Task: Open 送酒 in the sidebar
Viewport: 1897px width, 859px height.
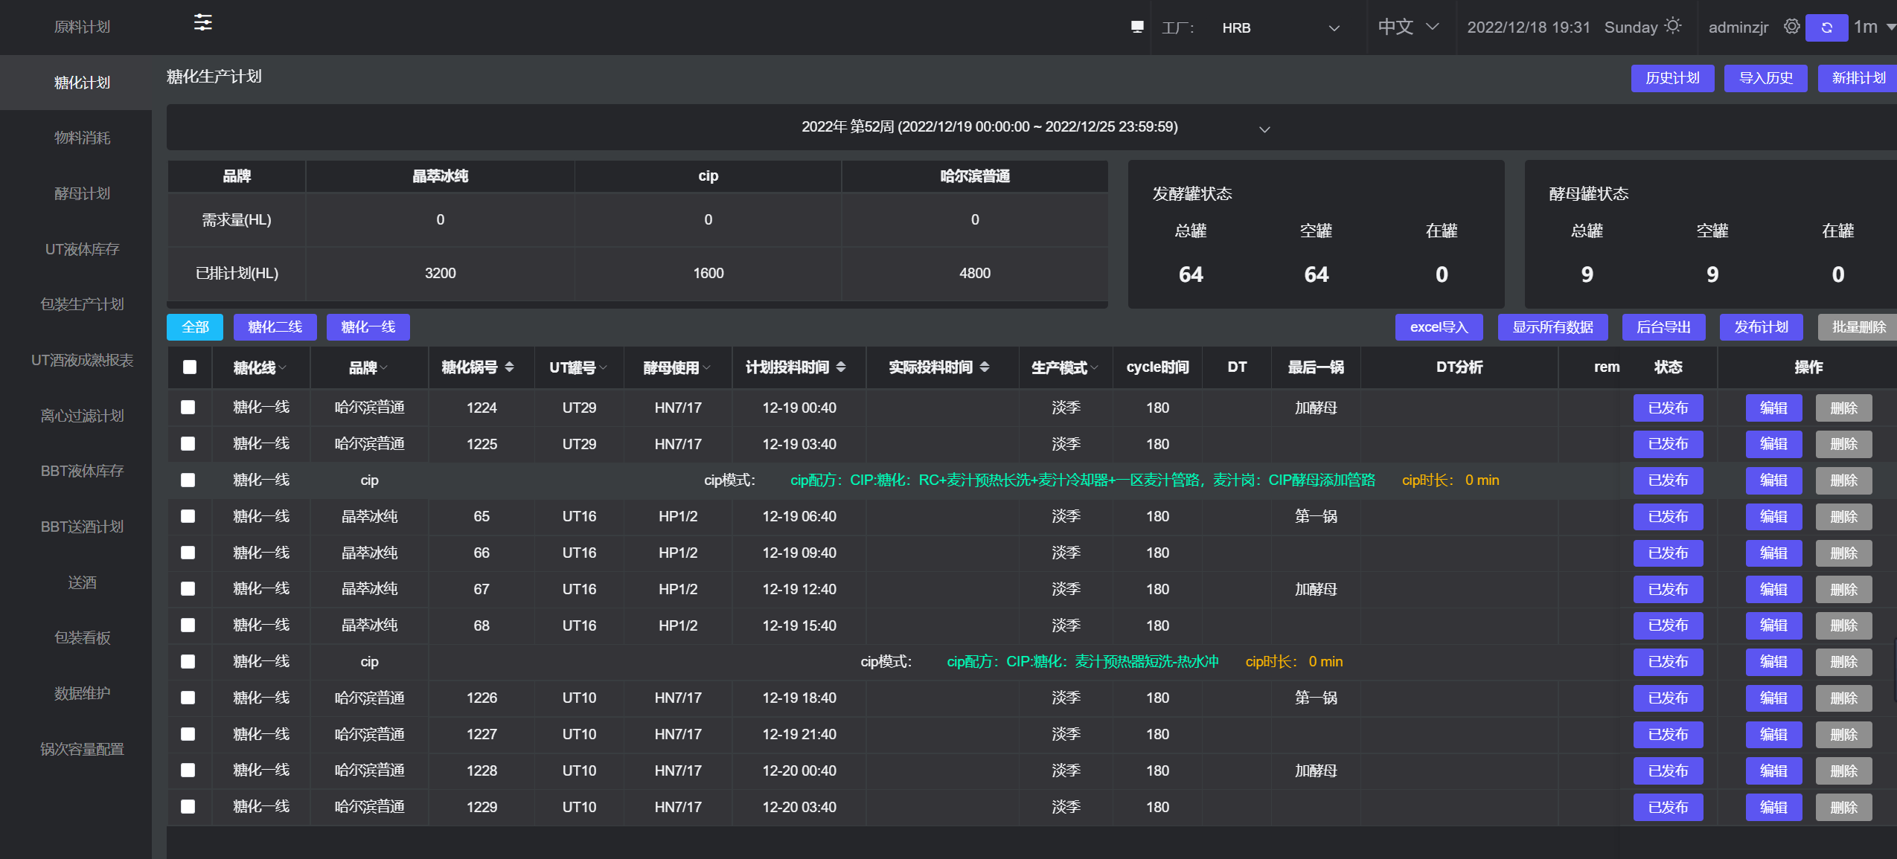Action: 82,582
